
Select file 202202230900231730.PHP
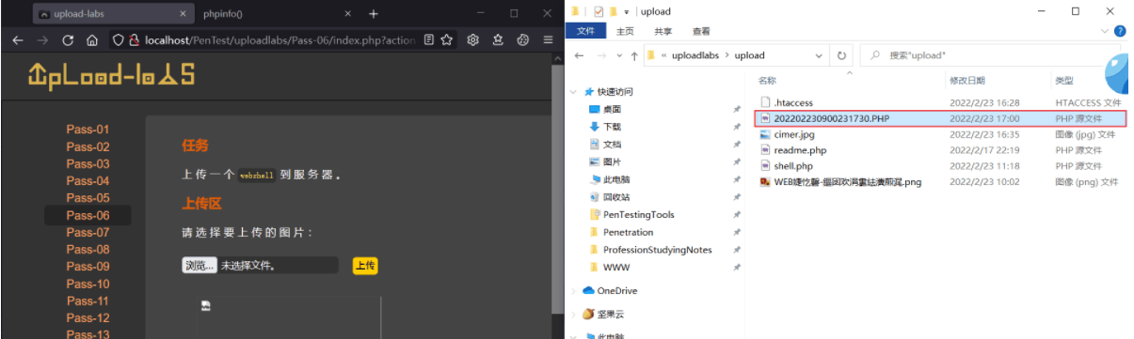[939, 118]
